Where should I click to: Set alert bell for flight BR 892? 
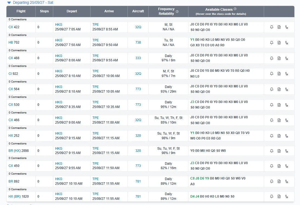click(x=271, y=181)
